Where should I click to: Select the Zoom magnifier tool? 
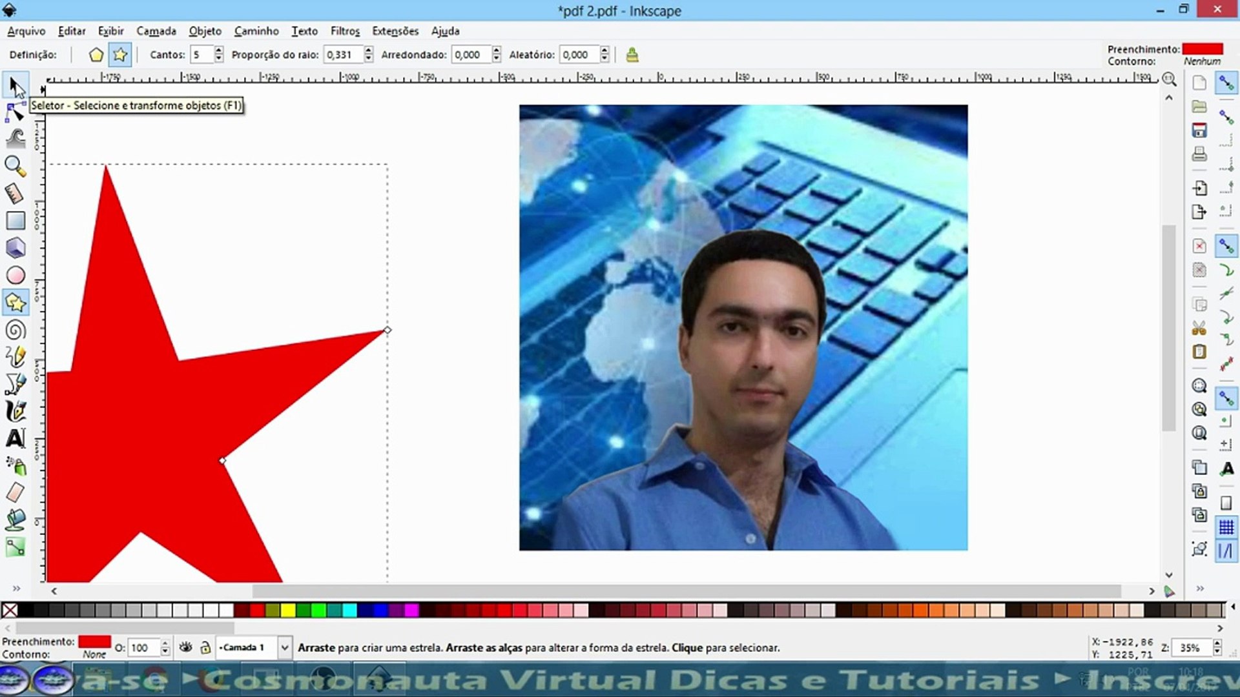(15, 166)
